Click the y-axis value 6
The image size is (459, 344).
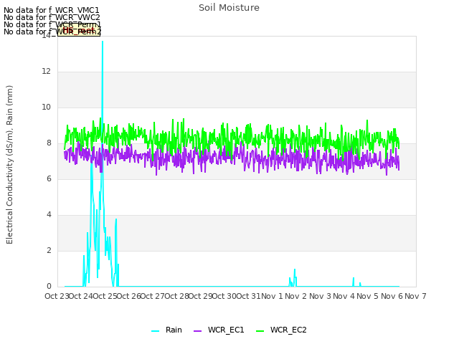[x=49, y=179]
